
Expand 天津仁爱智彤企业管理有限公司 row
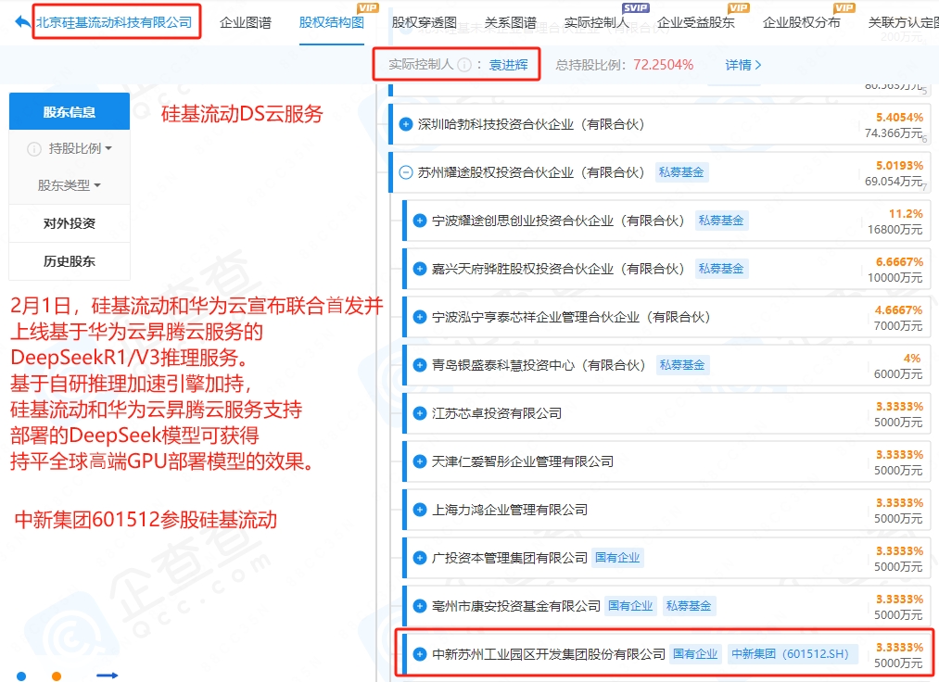420,461
